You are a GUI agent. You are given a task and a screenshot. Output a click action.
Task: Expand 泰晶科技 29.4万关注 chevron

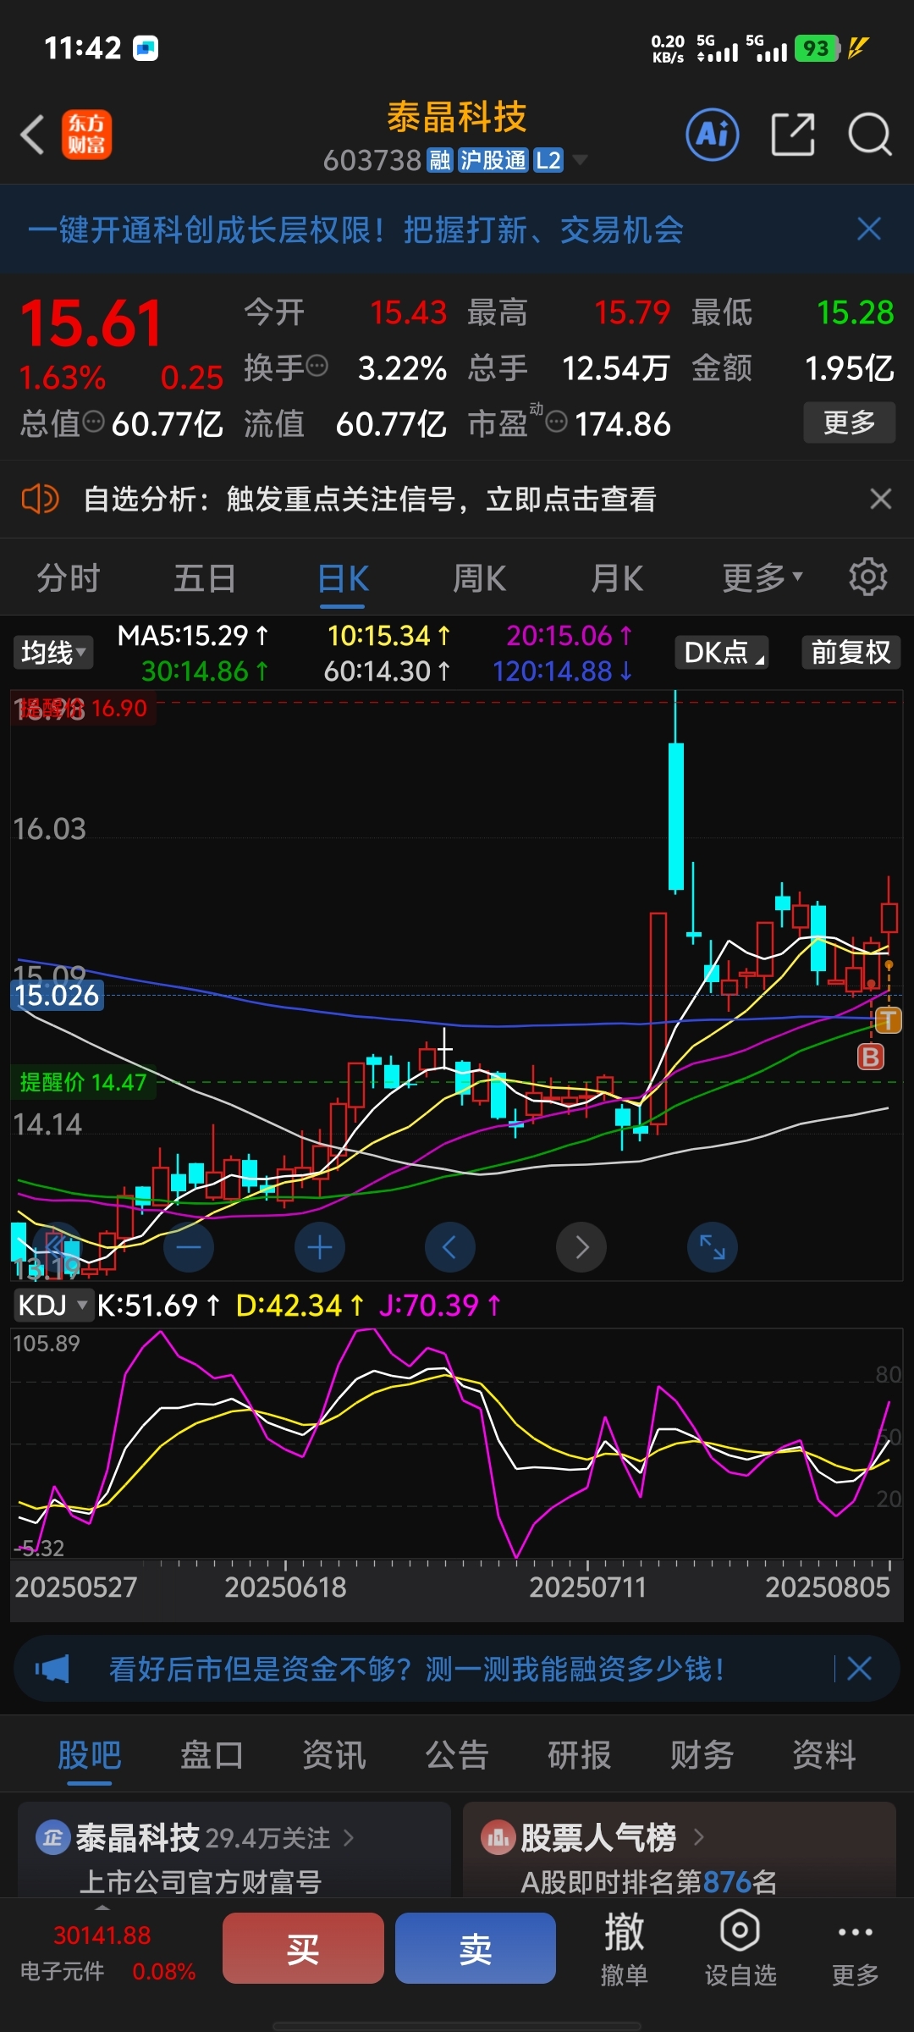[x=348, y=1837]
